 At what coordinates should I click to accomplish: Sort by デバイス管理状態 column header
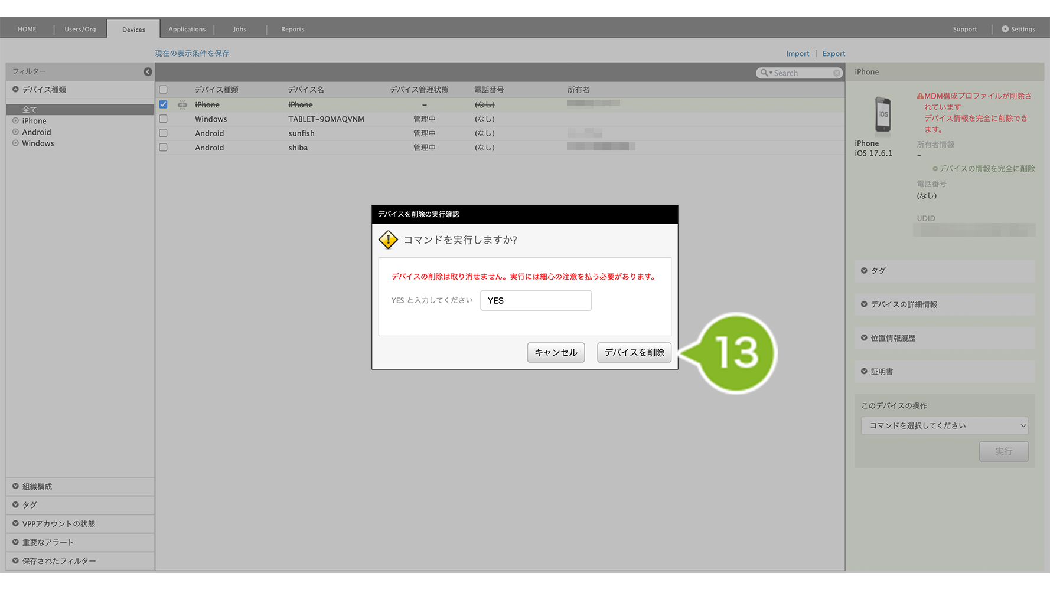click(x=419, y=90)
